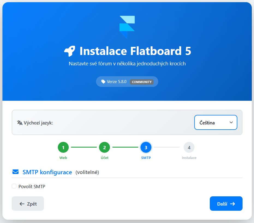Click the Verze 5.8.0 text
Viewport: 254px width, 223px height.
(x=117, y=82)
